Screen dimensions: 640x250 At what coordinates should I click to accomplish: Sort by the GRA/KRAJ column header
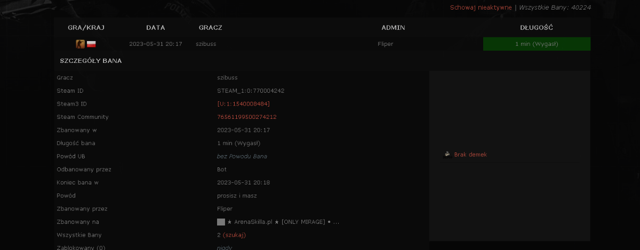[85, 28]
